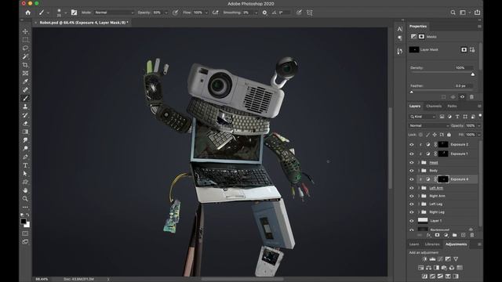Click the Share icon at top right
The width and height of the screenshot is (502, 282).
coord(478,13)
